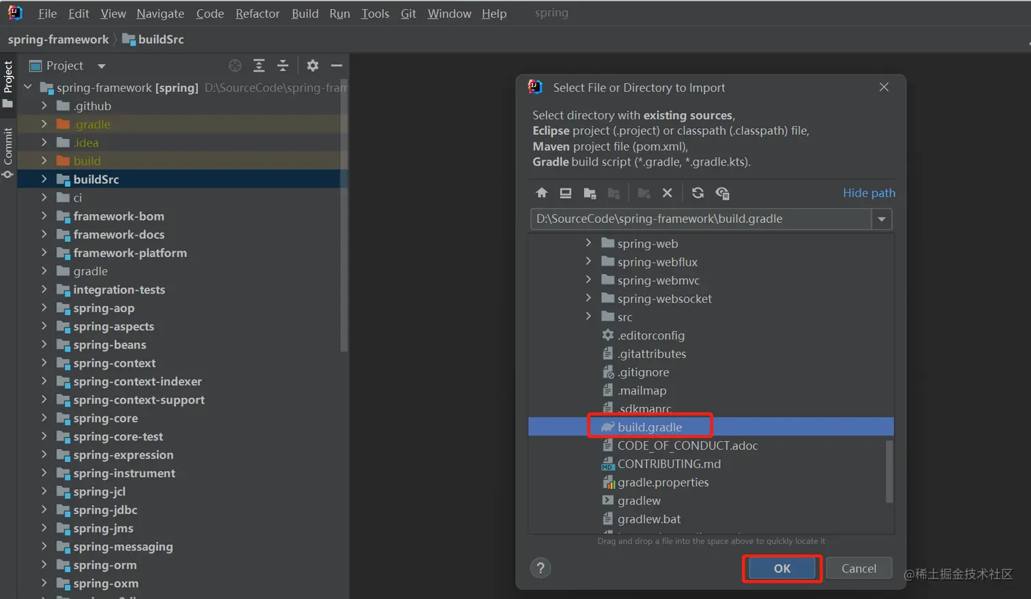Toggle show hidden files icon

pos(722,193)
